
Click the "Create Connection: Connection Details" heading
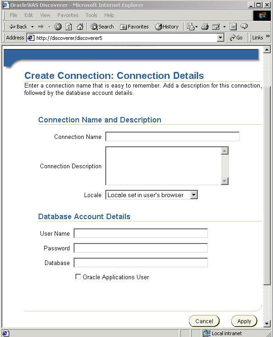coord(114,76)
